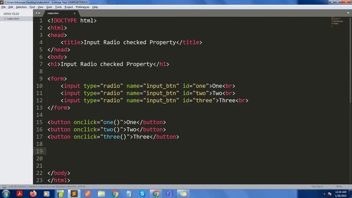352x198 pixels.
Task: Show hidden tray icons arrow
Action: click(x=324, y=194)
